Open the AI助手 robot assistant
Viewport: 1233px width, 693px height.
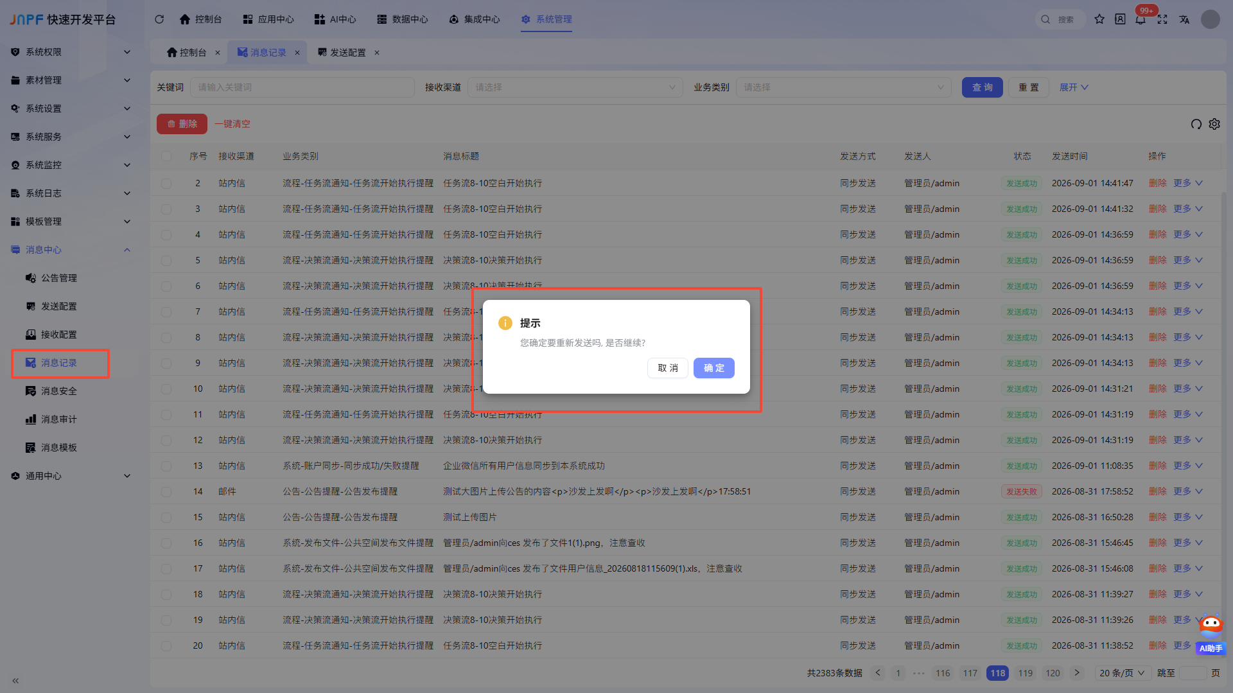click(1211, 635)
